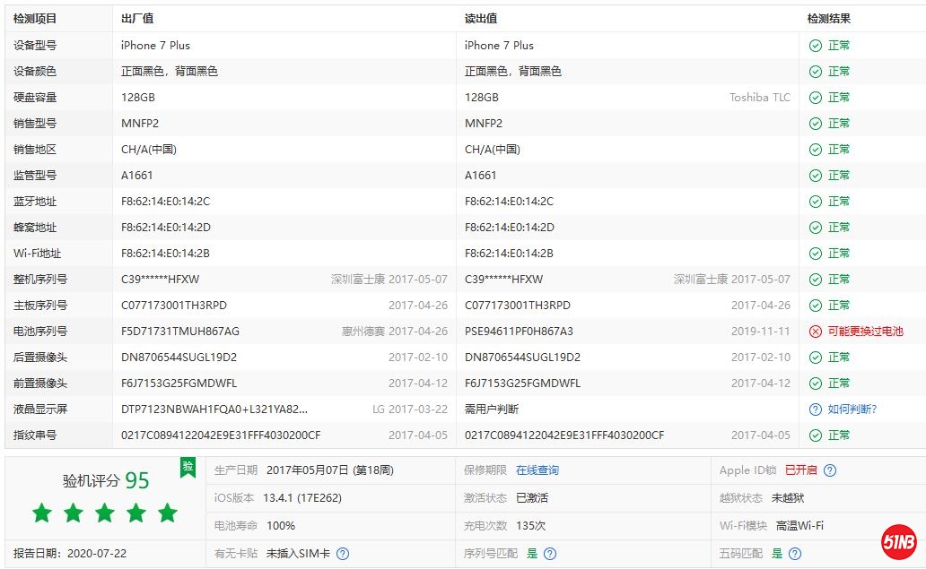Click green check icon in 指纹串号 row
The image size is (926, 569).
click(x=815, y=435)
